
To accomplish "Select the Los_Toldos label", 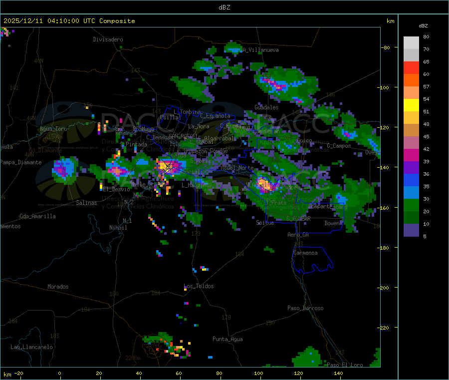I will (x=199, y=286).
